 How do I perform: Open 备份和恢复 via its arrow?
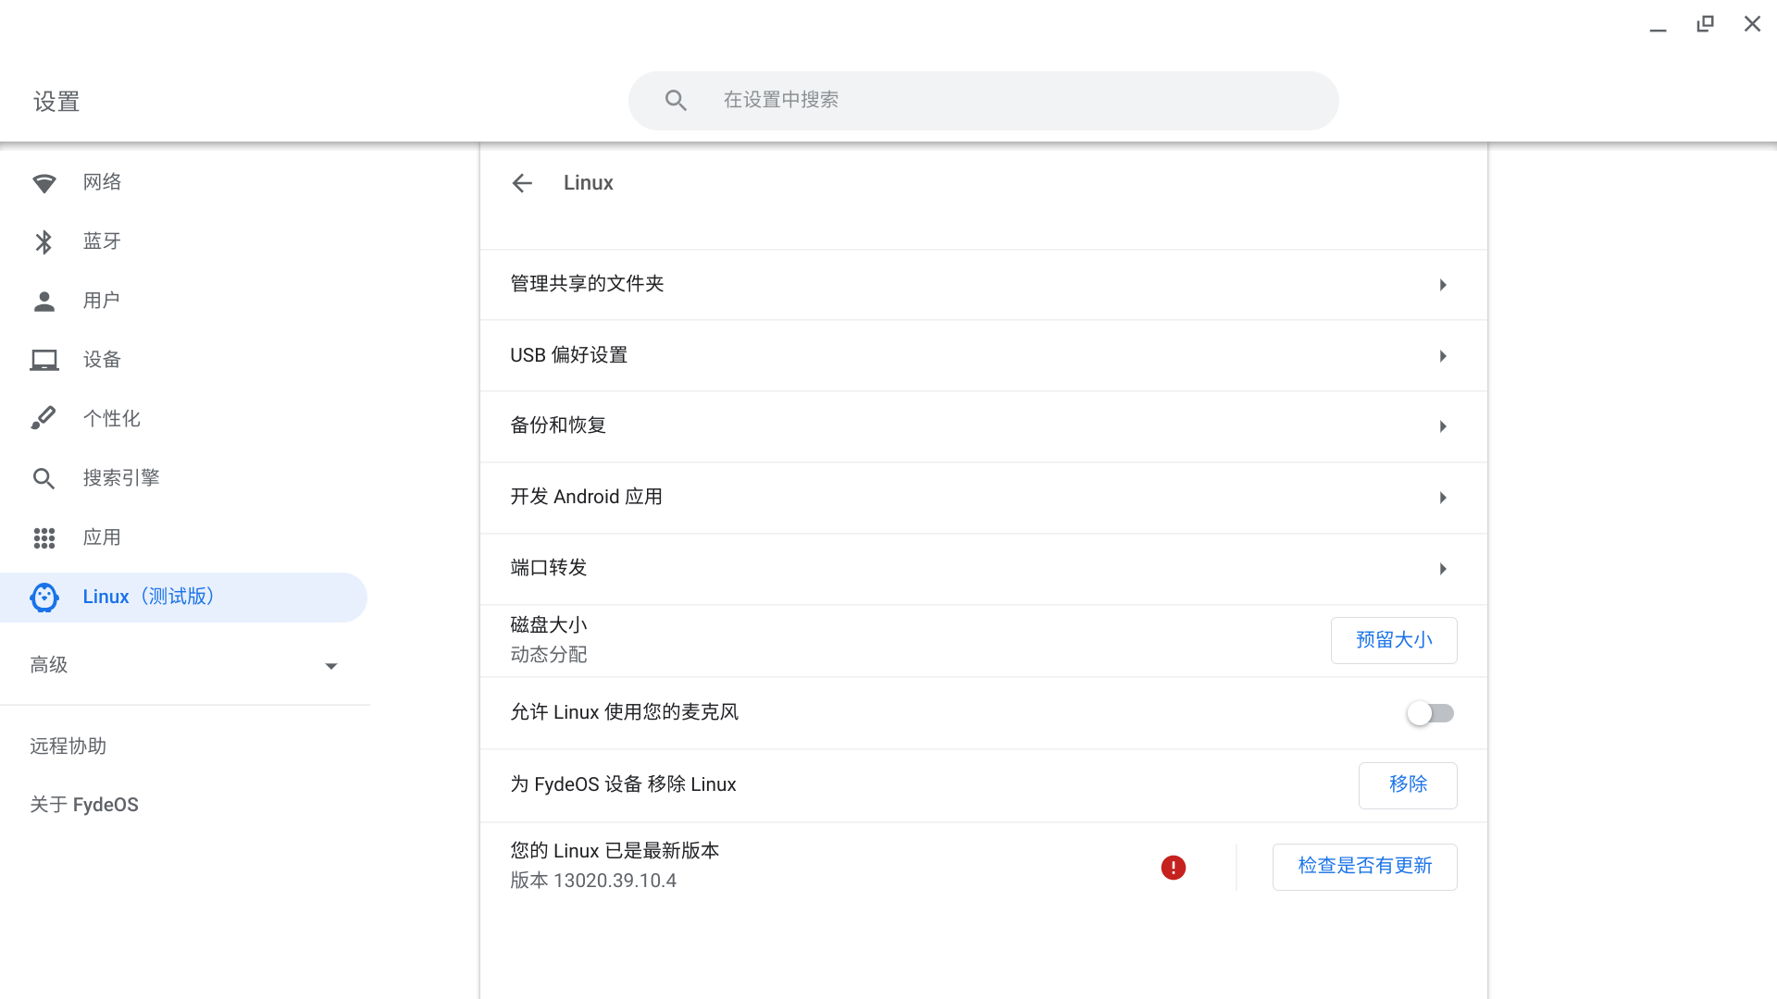1442,426
